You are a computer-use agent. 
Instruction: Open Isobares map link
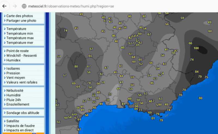[13, 68]
